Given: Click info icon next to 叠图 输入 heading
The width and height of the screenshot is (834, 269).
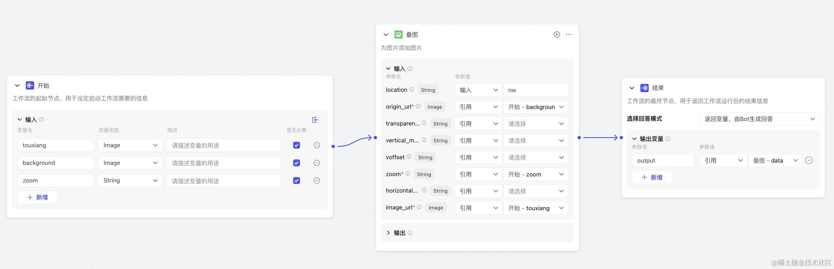Looking at the screenshot, I should click(x=410, y=69).
